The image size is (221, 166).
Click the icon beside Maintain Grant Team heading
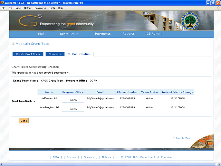tap(13, 44)
